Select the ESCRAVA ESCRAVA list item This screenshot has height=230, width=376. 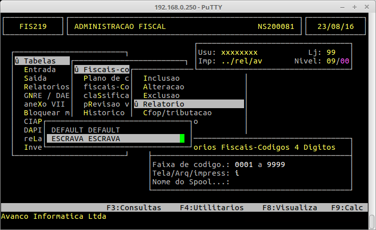coord(83,139)
